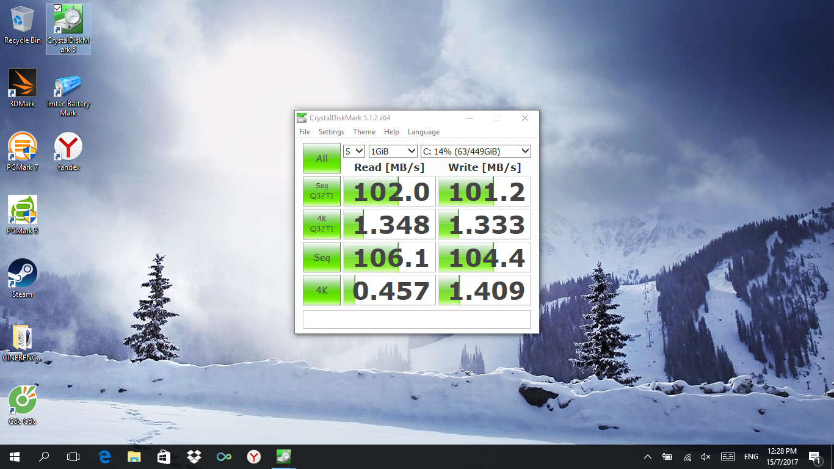Start the sequential Seq test

321,256
